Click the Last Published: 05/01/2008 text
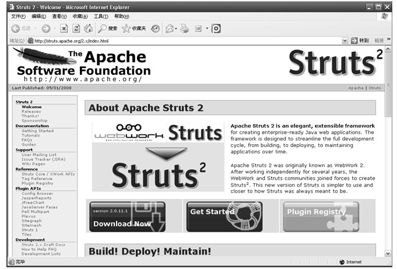The width and height of the screenshot is (397, 269). (x=42, y=88)
